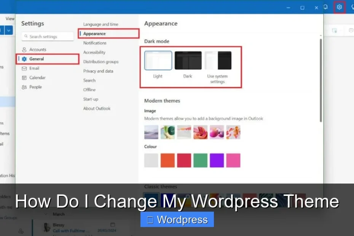Viewport: 354px width, 236px height.
Task: Click the Appearance panel vertical scrollbar
Action: 321,80
